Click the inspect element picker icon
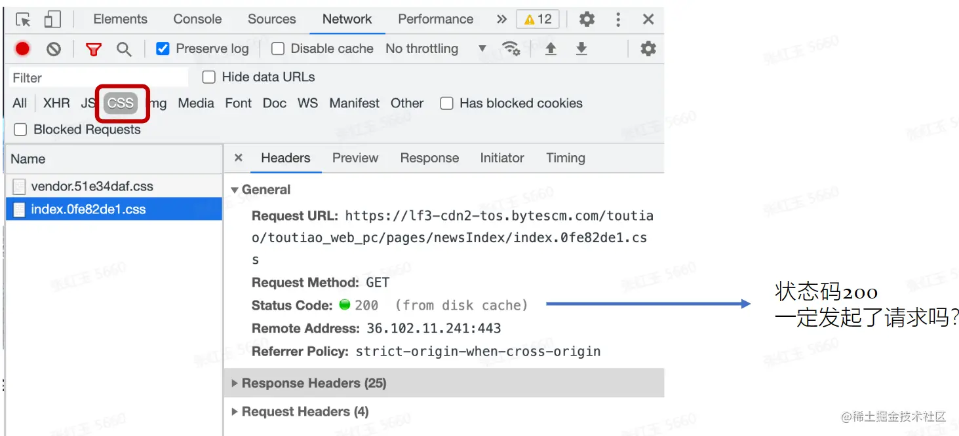Image resolution: width=959 pixels, height=436 pixels. click(x=23, y=20)
